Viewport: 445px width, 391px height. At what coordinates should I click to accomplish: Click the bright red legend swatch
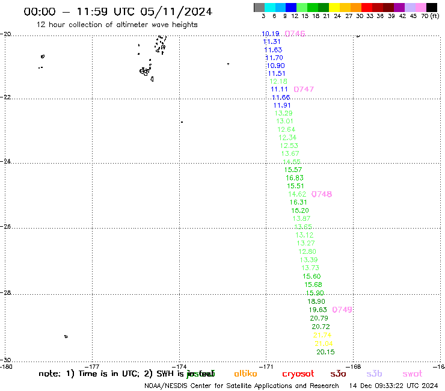pos(367,7)
